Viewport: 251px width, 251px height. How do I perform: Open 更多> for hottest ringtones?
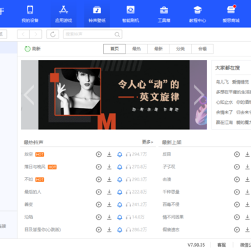(x=148, y=142)
